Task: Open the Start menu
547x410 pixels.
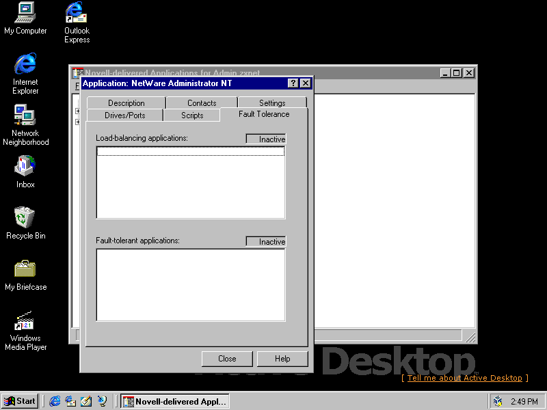Action: 20,401
